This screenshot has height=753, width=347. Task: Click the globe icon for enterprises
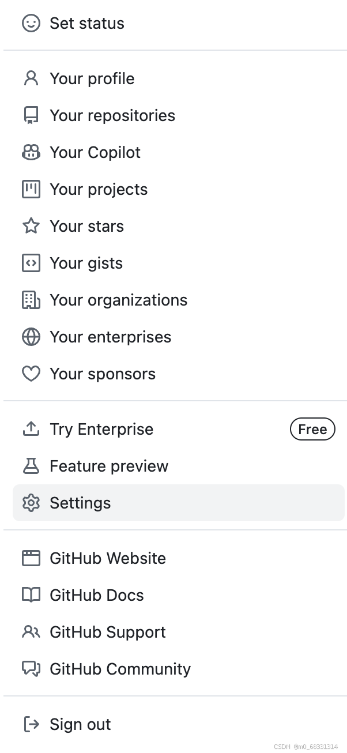pos(31,337)
